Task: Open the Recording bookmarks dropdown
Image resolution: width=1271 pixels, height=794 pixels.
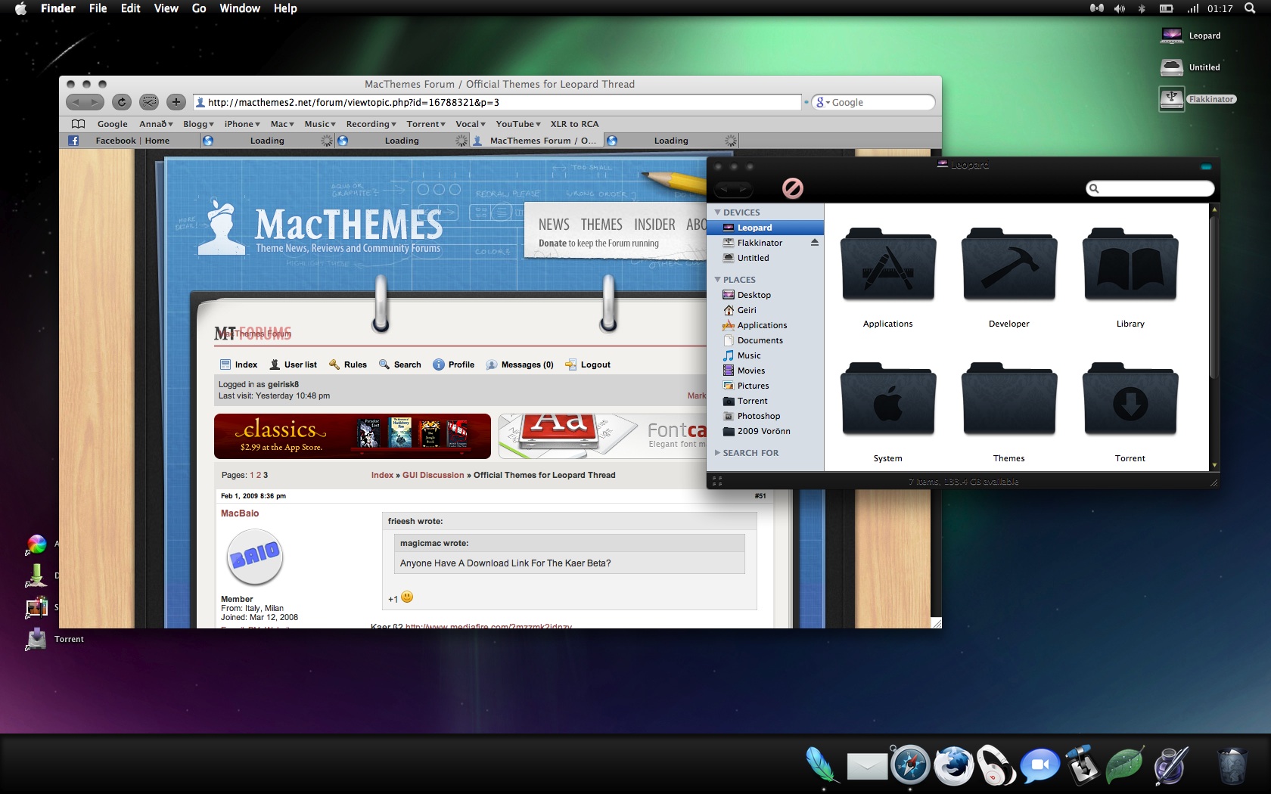Action: pyautogui.click(x=371, y=124)
